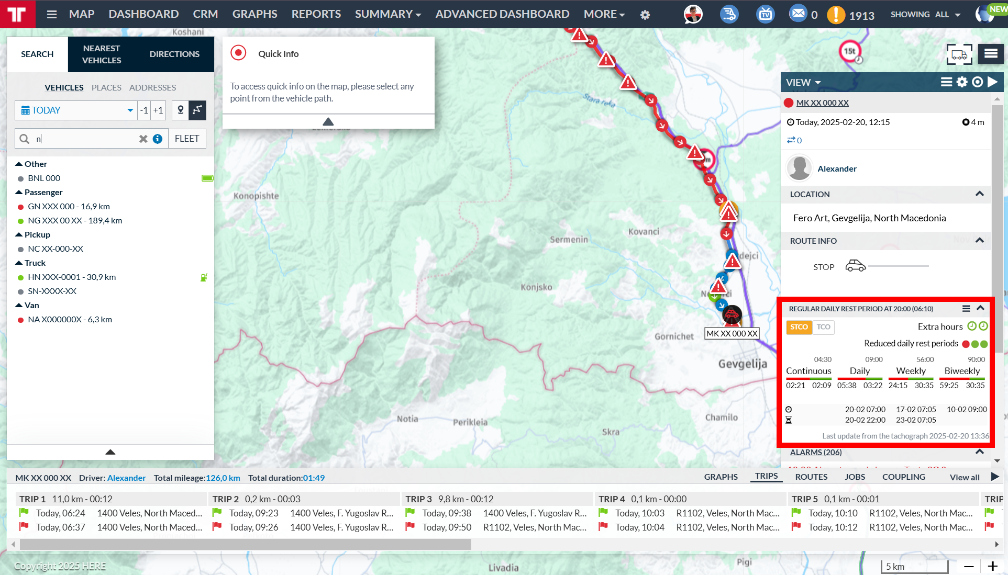Open the messages envelope icon
The height and width of the screenshot is (575, 1008).
(x=797, y=13)
